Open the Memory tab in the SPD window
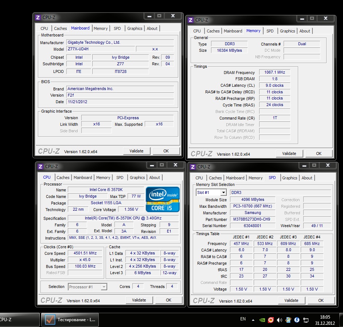The image size is (343, 327). [256, 178]
